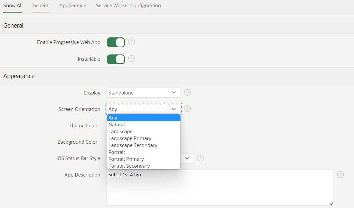Viewport: 354px width, 208px height.
Task: Open the Display dropdown showing Standalone
Action: (x=143, y=93)
